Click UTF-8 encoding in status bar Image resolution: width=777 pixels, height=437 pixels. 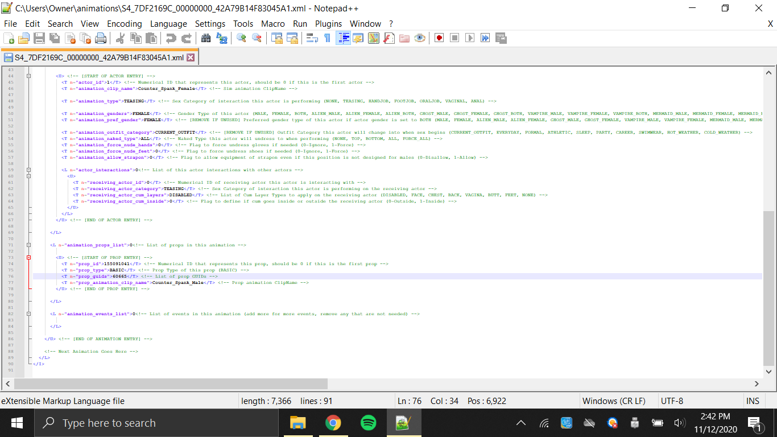tap(672, 401)
